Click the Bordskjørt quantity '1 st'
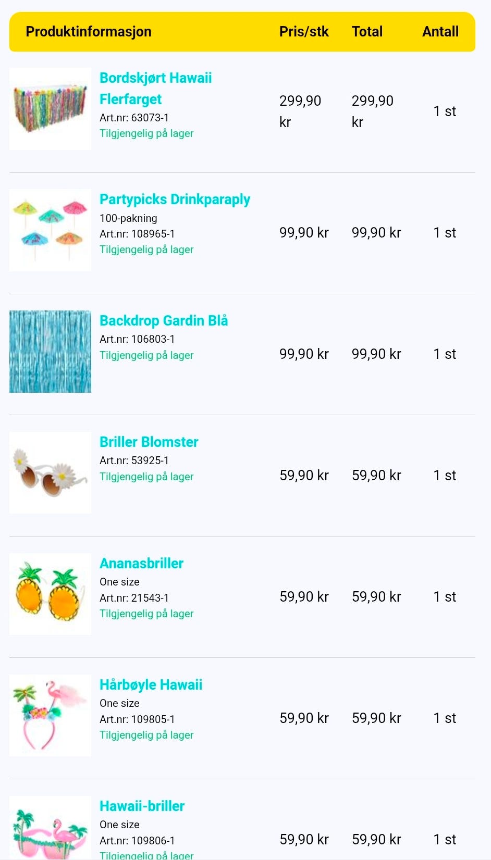Image resolution: width=491 pixels, height=860 pixels. click(x=445, y=111)
